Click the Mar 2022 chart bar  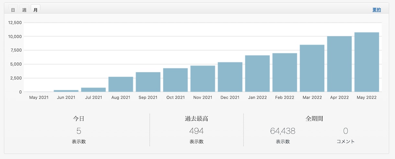pos(312,68)
